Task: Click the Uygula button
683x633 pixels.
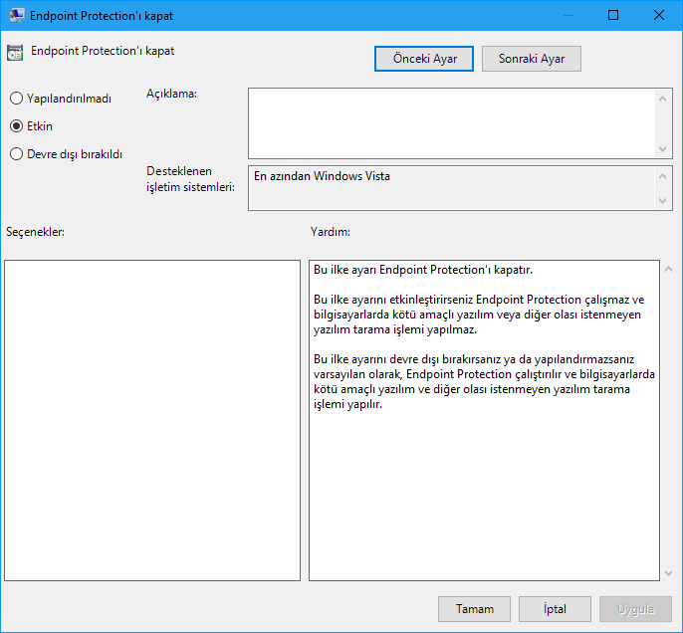Action: point(635,609)
